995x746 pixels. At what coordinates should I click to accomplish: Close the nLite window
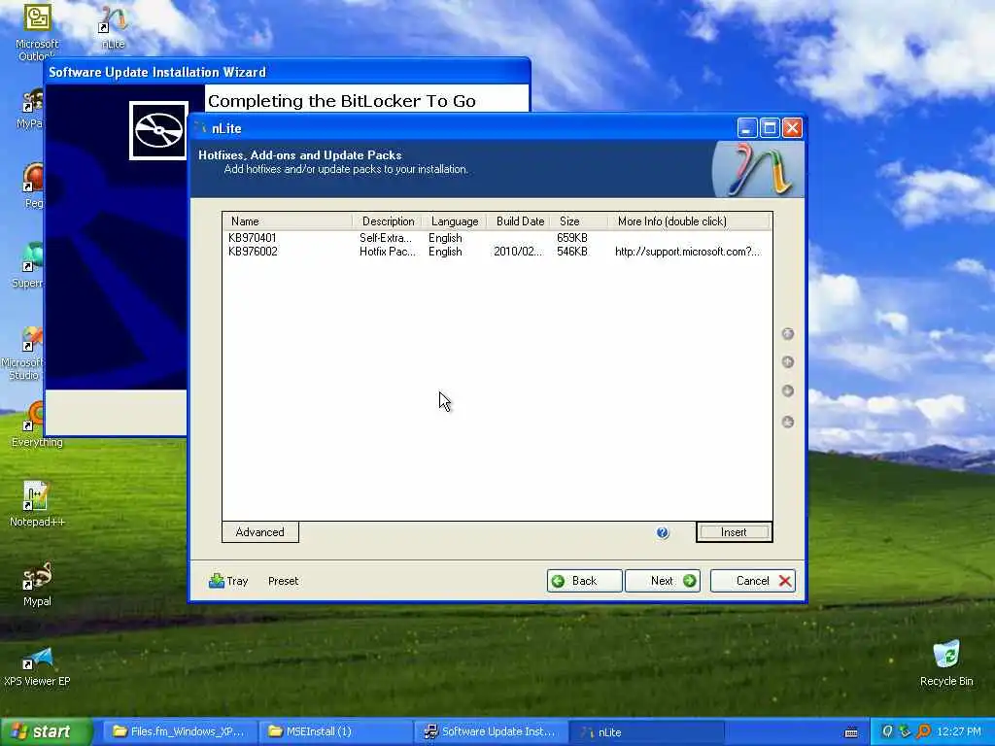792,128
